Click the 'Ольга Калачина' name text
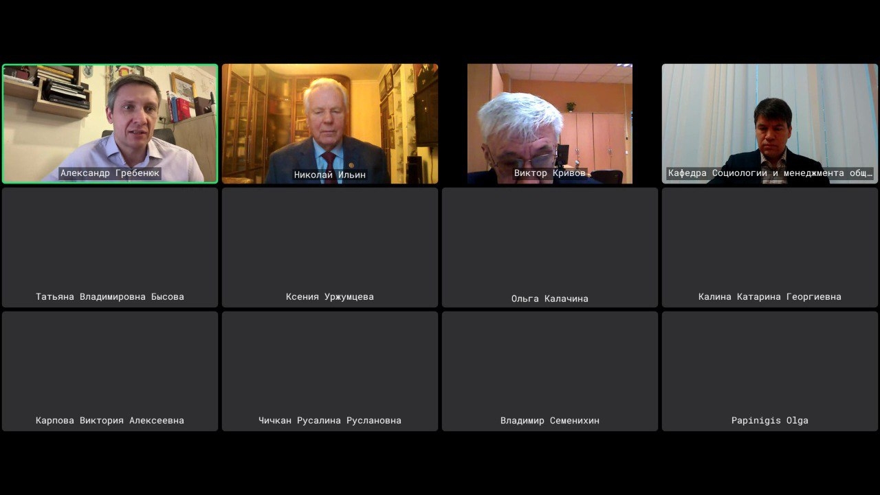The height and width of the screenshot is (495, 880). pos(550,299)
